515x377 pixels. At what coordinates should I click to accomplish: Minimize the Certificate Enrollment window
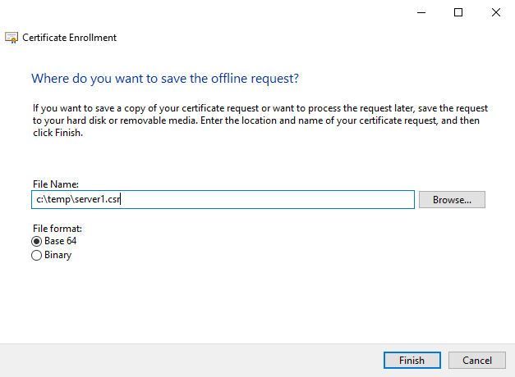pyautogui.click(x=421, y=12)
